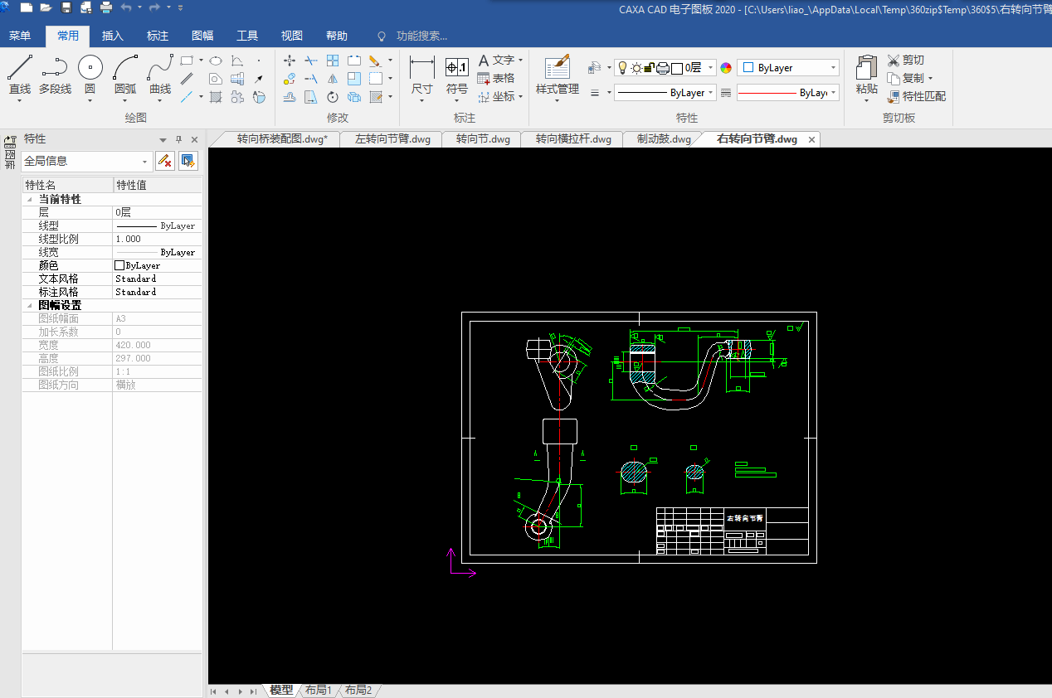The height and width of the screenshot is (698, 1052).
Task: Pin the 特性 panel with pushpin
Action: coord(178,139)
